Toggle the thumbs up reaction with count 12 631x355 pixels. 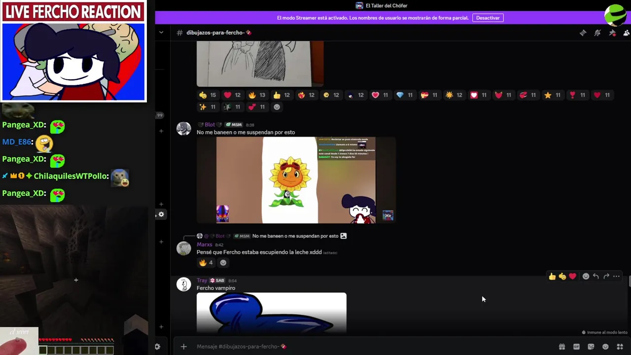[x=281, y=95]
